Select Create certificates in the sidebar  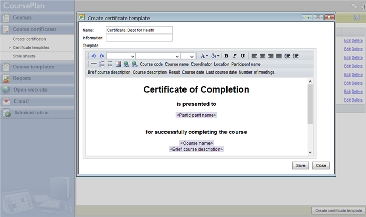(x=29, y=39)
